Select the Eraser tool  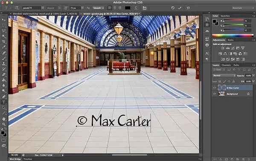[3, 75]
